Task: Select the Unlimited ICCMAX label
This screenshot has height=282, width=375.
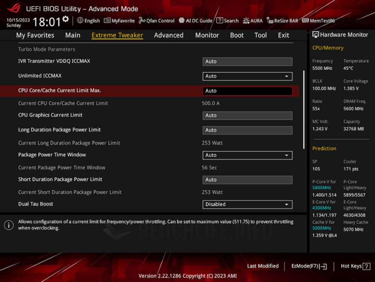Action: pyautogui.click(x=40, y=76)
